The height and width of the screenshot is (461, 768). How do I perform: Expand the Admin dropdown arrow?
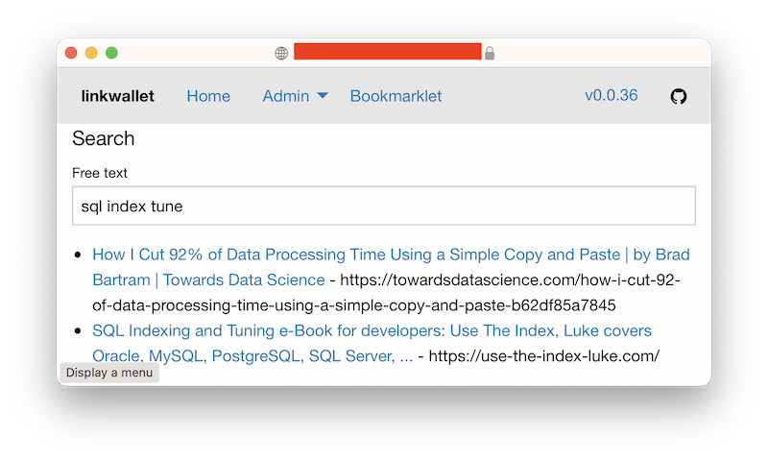[323, 95]
